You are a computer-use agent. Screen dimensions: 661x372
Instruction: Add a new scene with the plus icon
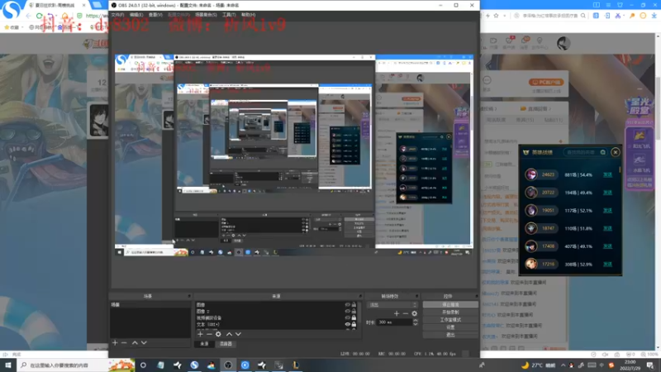[115, 343]
